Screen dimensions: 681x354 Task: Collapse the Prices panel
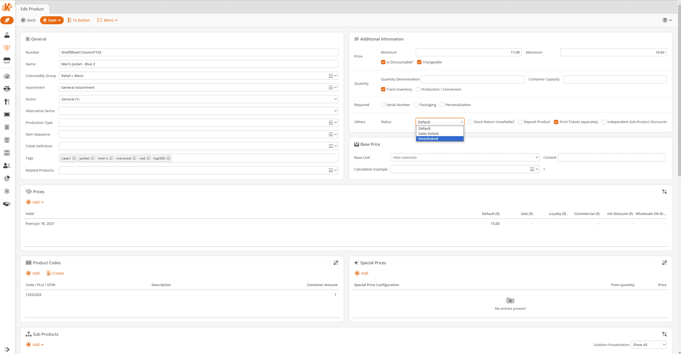click(x=664, y=192)
